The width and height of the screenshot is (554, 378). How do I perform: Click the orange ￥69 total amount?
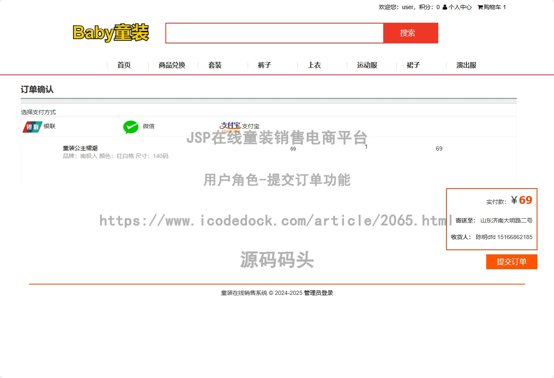tap(522, 200)
